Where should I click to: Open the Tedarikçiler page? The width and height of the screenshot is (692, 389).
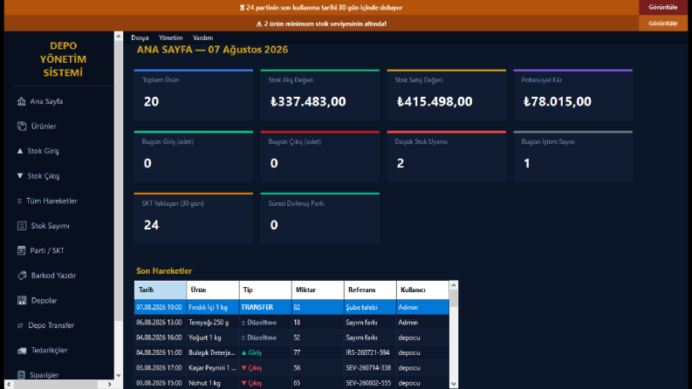coord(50,351)
